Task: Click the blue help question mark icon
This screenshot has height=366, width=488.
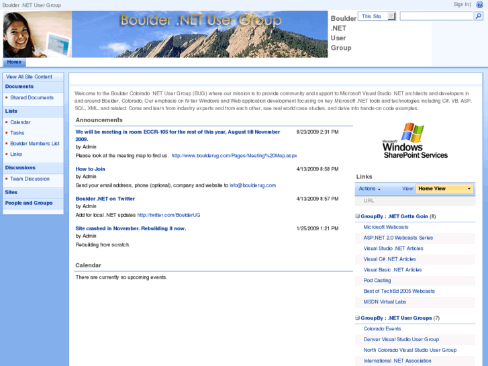Action: click(x=479, y=5)
